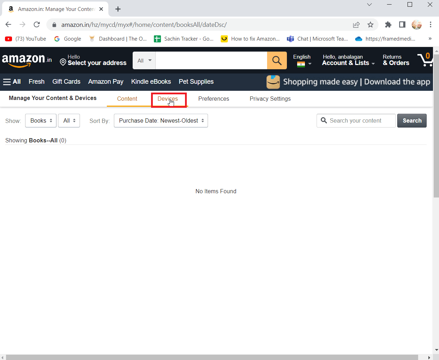Open the English language selector
Screen dimensions: 439x360
[x=302, y=60]
